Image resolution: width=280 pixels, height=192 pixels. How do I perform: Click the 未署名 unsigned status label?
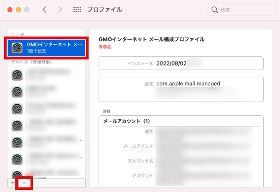click(105, 47)
